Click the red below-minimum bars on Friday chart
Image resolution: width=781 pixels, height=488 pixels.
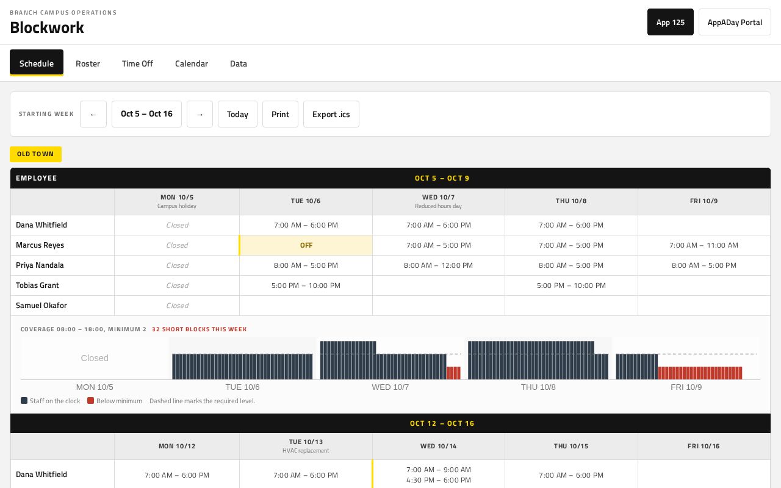700,373
